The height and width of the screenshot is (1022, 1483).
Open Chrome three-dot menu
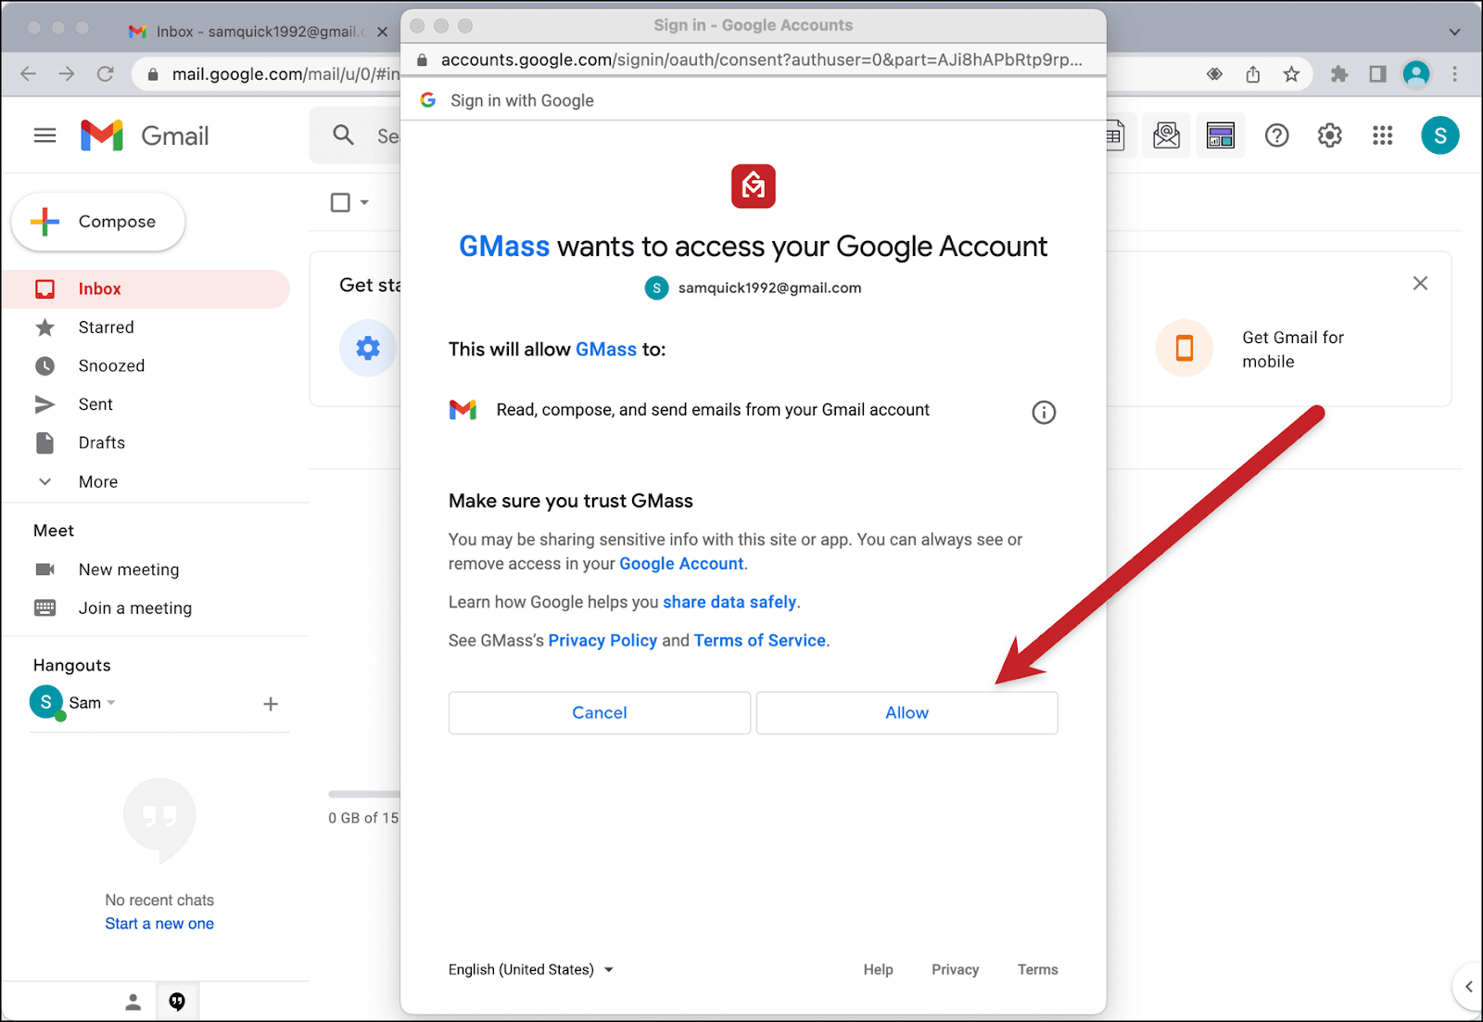[x=1454, y=74]
